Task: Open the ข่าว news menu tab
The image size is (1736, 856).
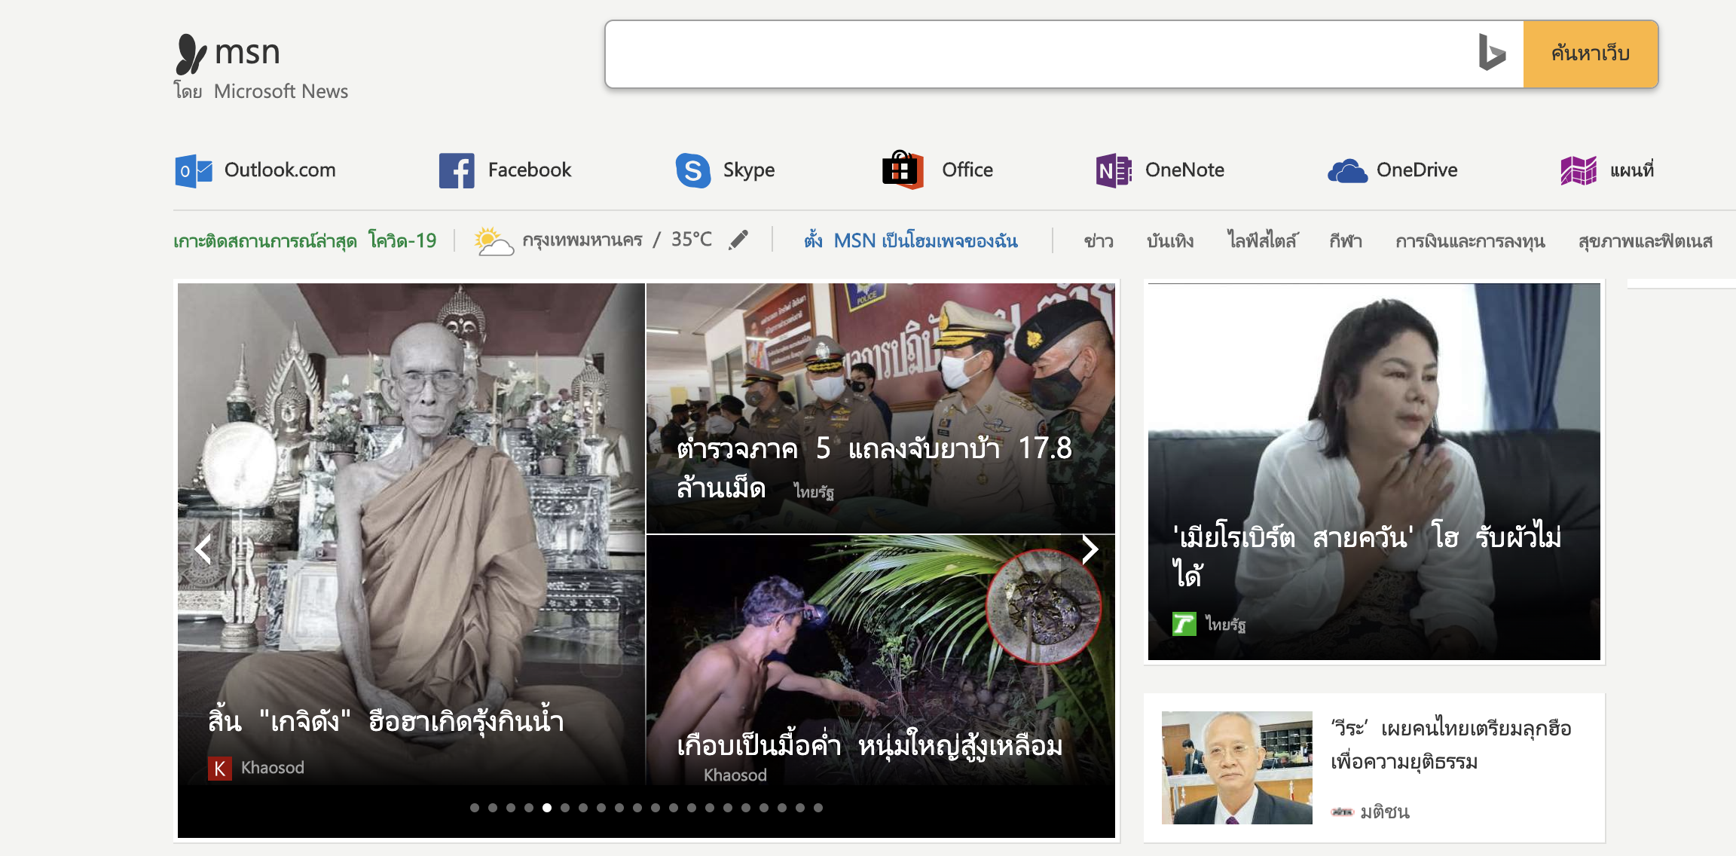Action: point(1098,241)
